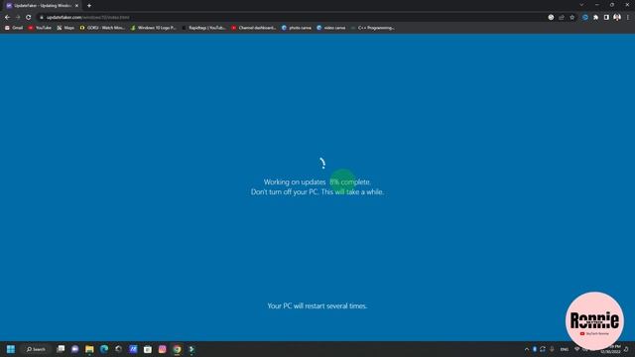Open the Windows Start menu

tap(11, 349)
